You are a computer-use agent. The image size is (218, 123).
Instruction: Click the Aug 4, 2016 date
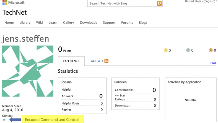pos(13,110)
